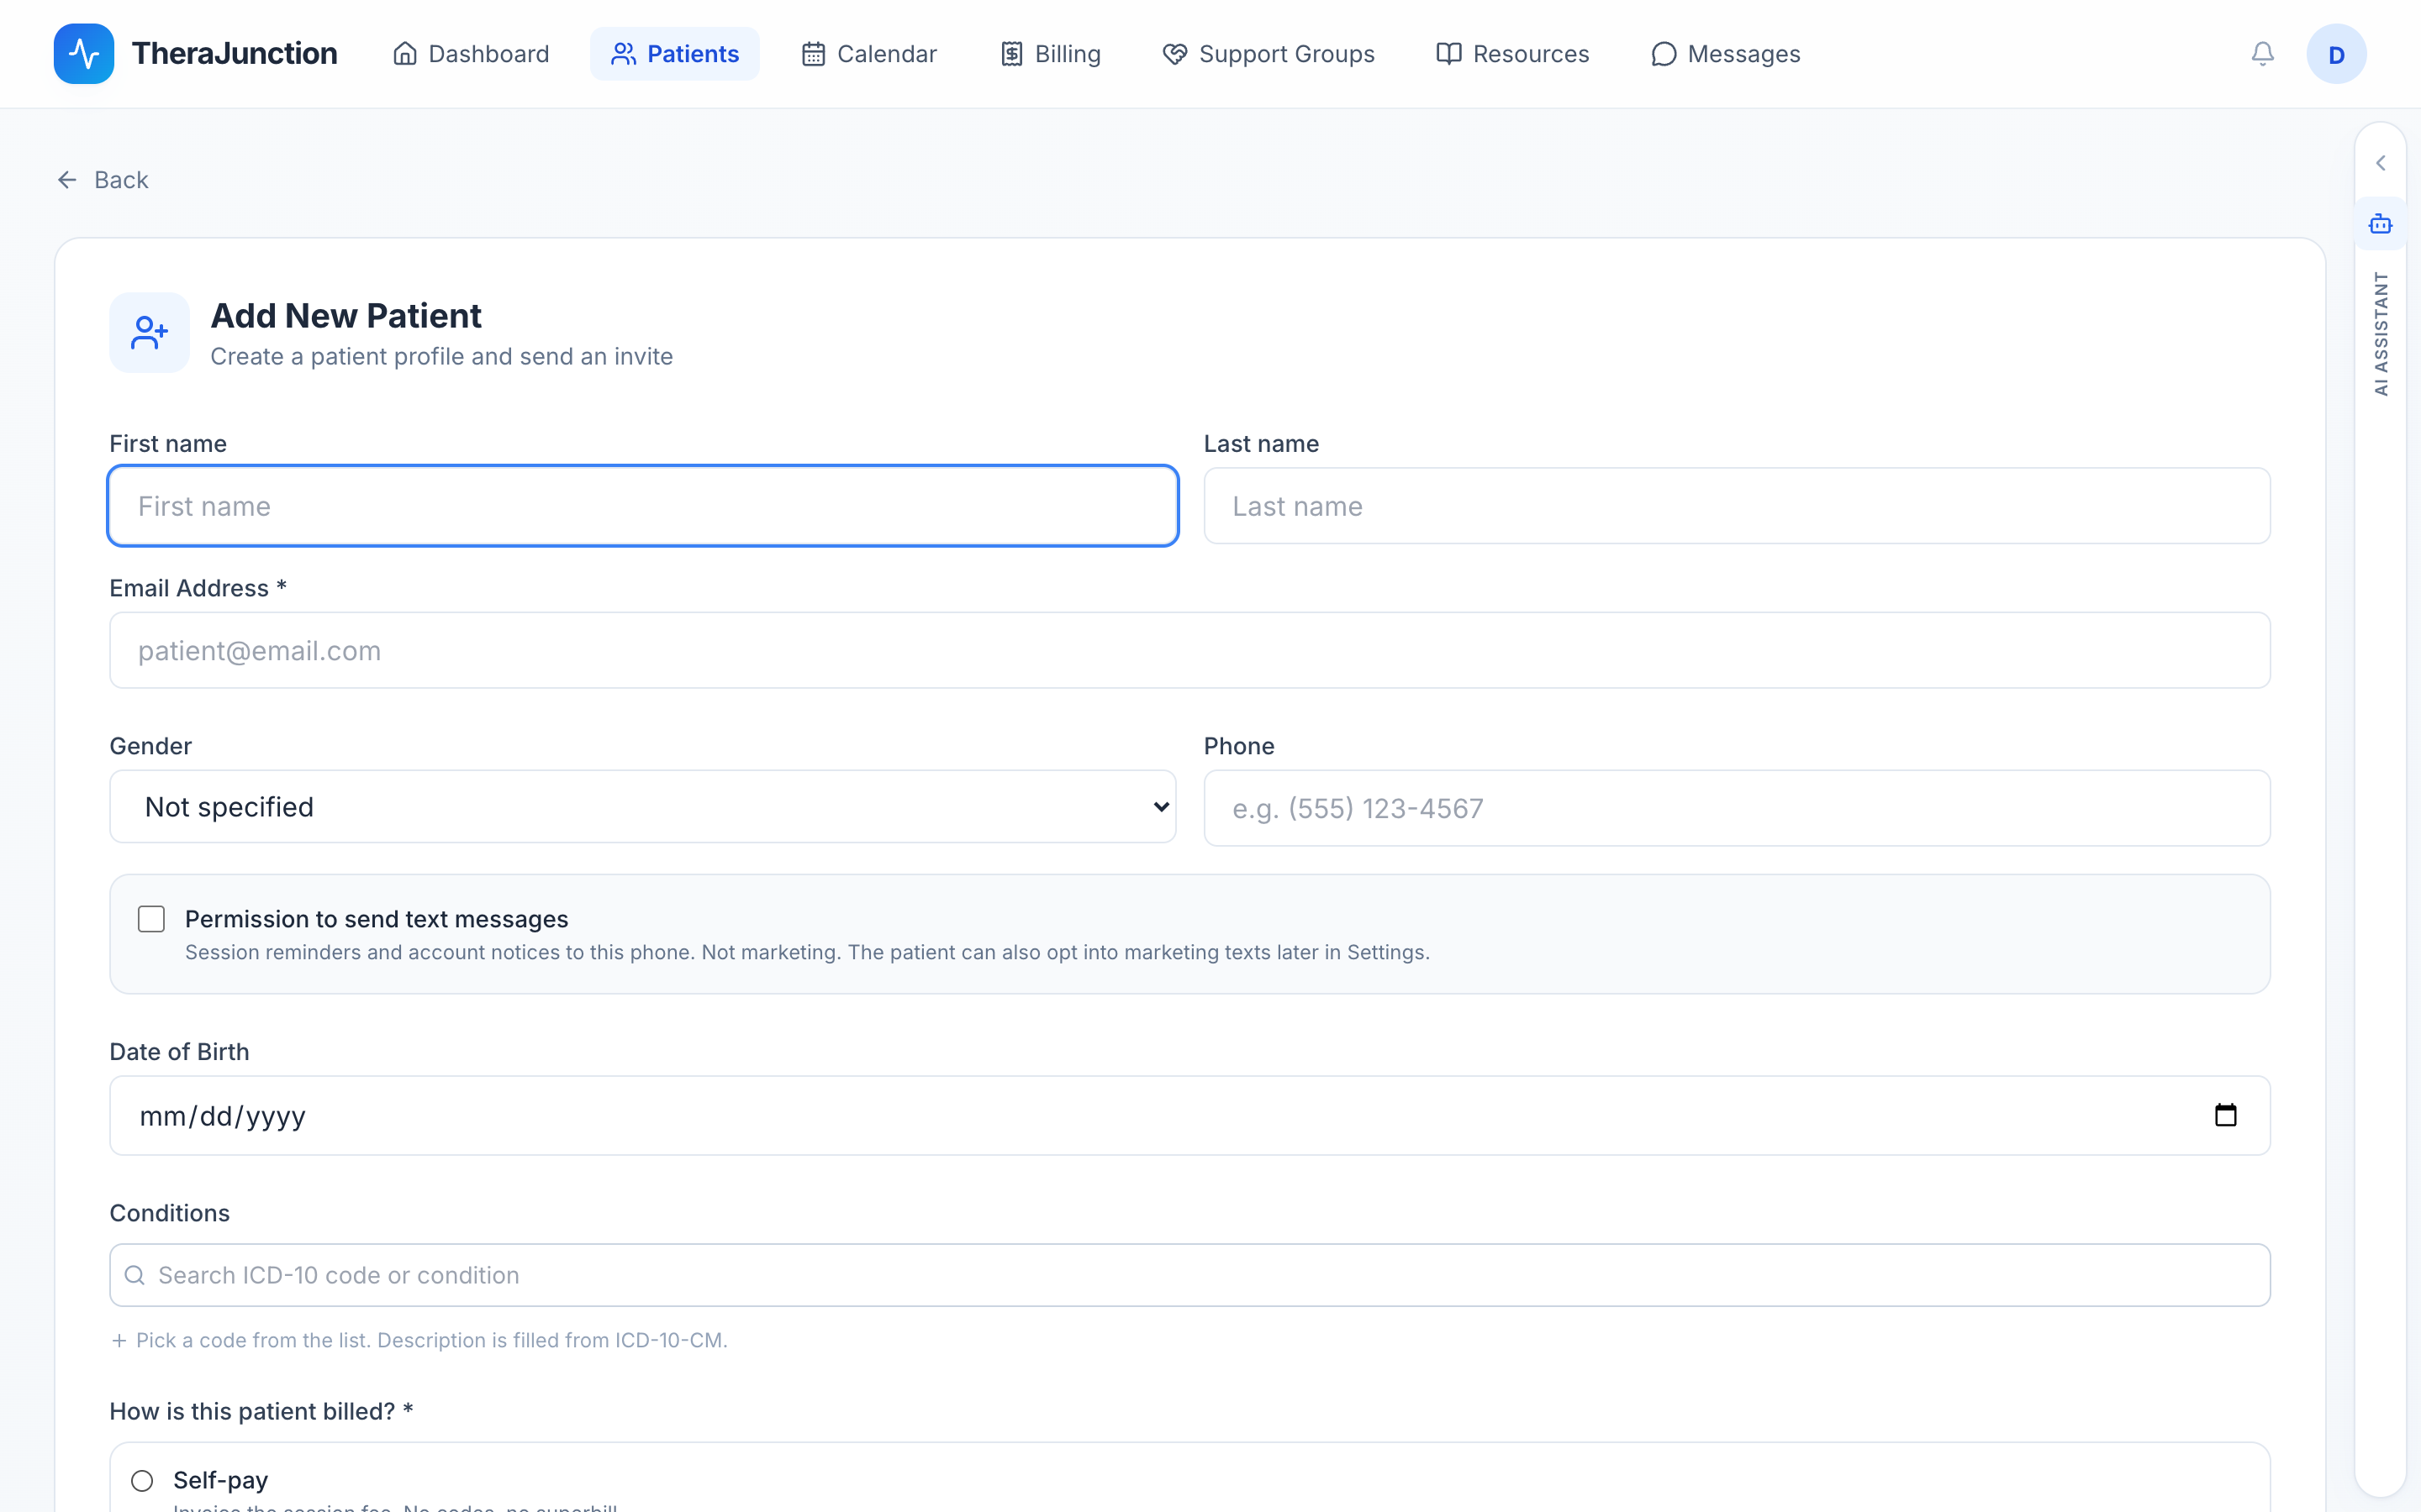Open the notifications bell
Screen dimensions: 2421x1512
[2262, 54]
